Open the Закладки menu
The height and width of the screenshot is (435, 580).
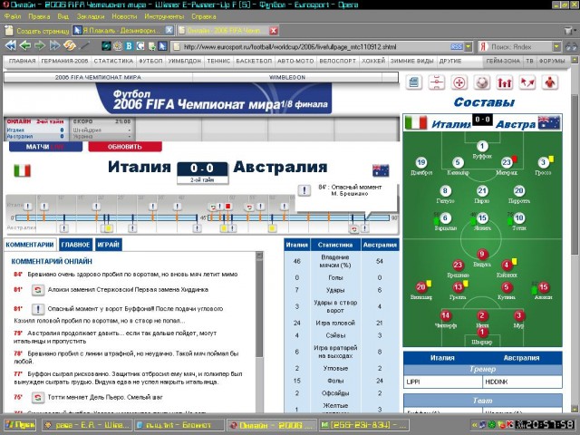pos(91,16)
